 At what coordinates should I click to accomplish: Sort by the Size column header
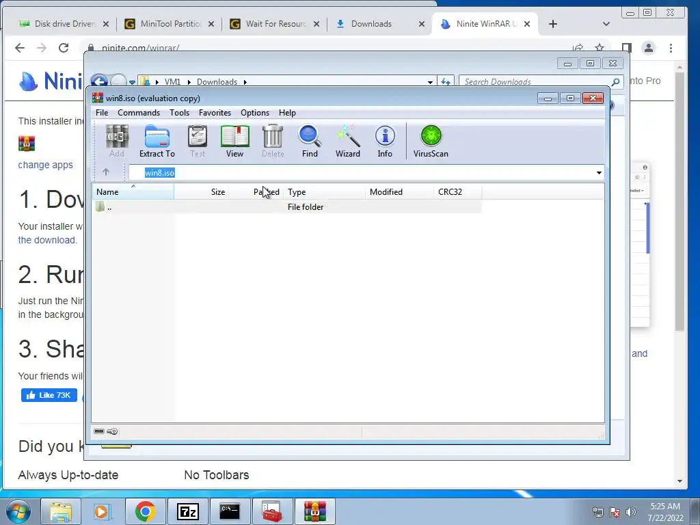coord(202,192)
